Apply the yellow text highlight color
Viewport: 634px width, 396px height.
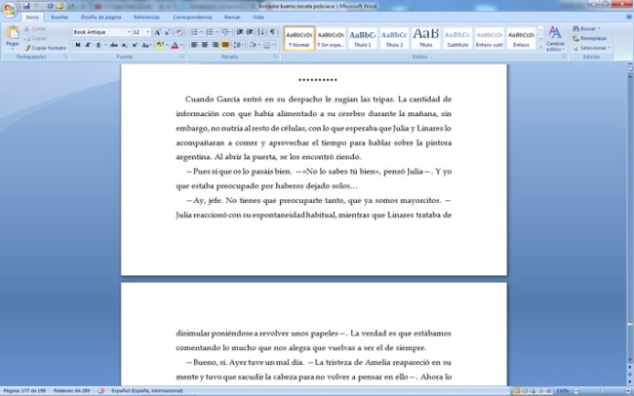tap(160, 45)
